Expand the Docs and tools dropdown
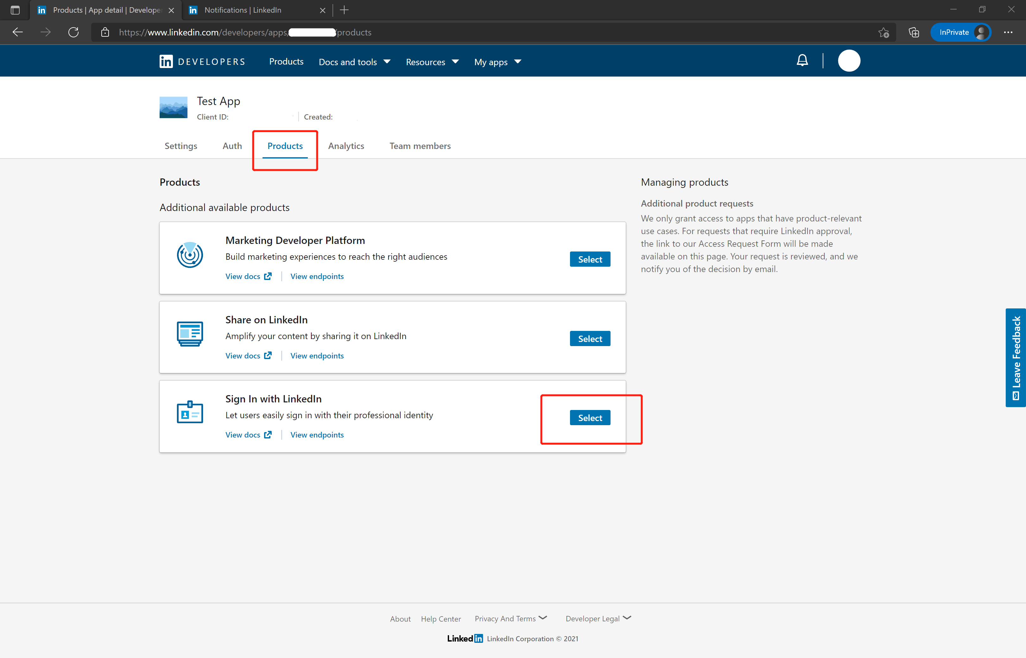The width and height of the screenshot is (1026, 658). pos(354,62)
